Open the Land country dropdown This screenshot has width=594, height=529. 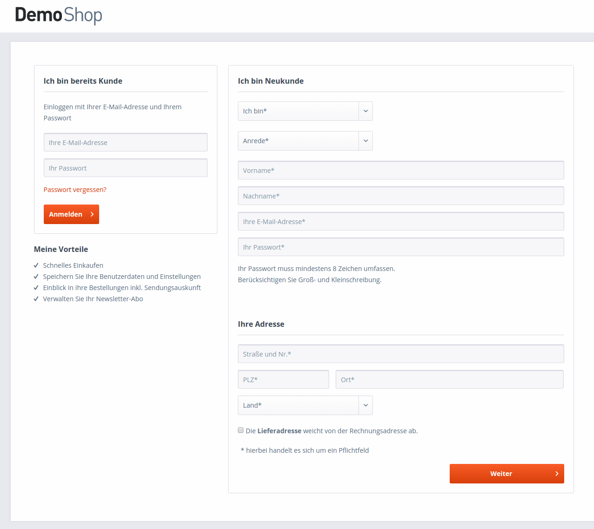click(x=305, y=405)
